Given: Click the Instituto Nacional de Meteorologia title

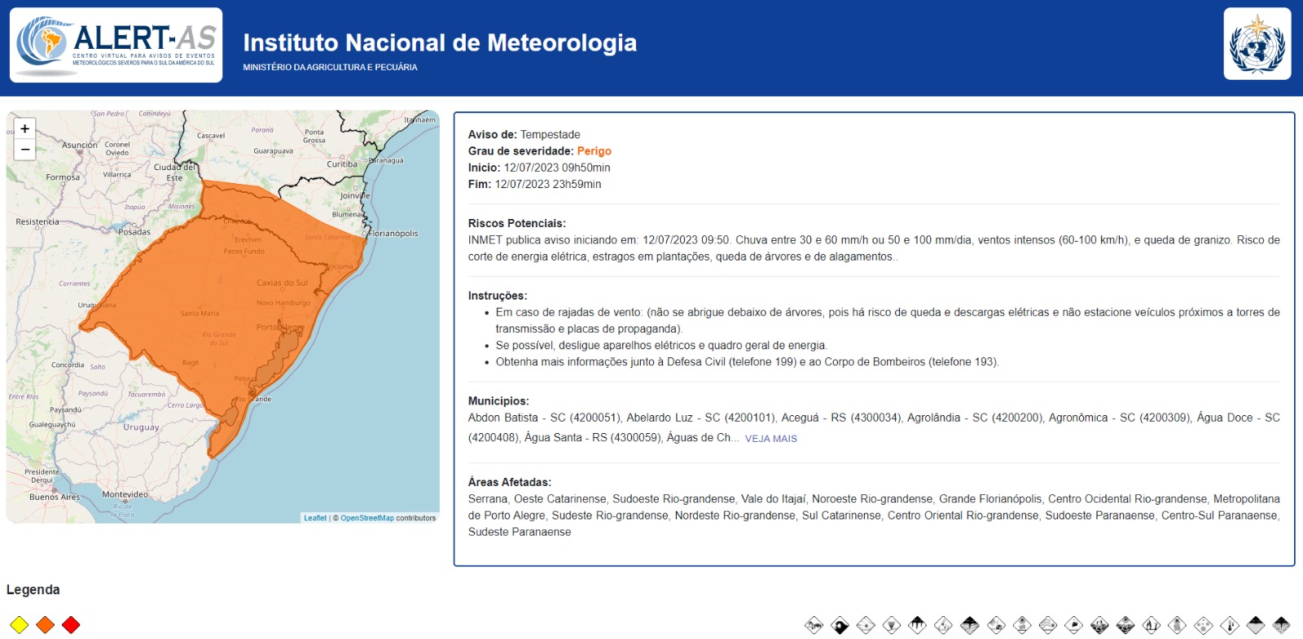Looking at the screenshot, I should point(440,42).
